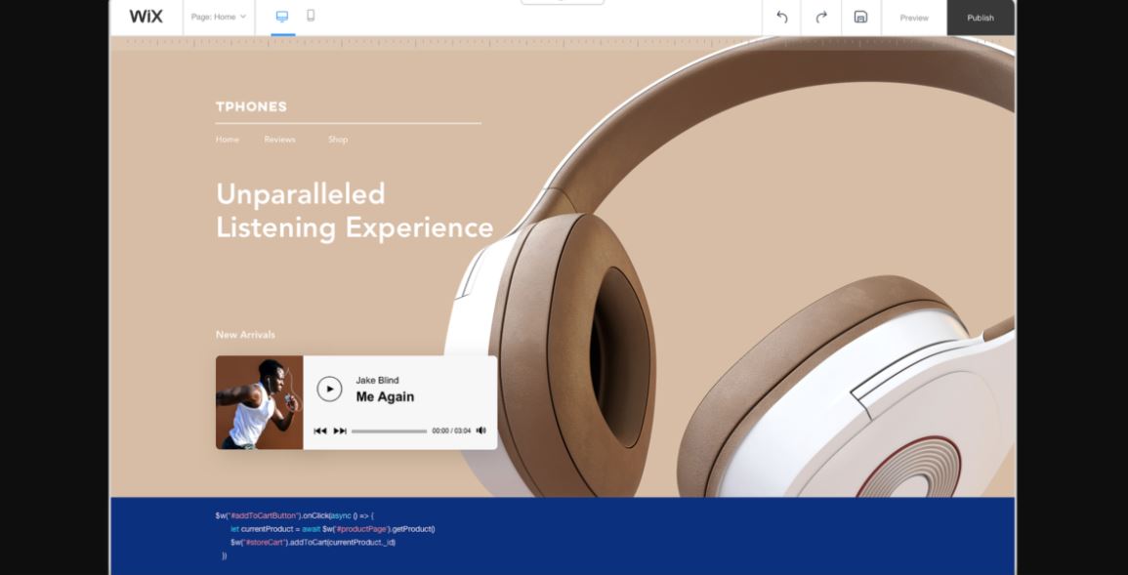The height and width of the screenshot is (575, 1128).
Task: Click the Wix logo
Action: pos(146,17)
